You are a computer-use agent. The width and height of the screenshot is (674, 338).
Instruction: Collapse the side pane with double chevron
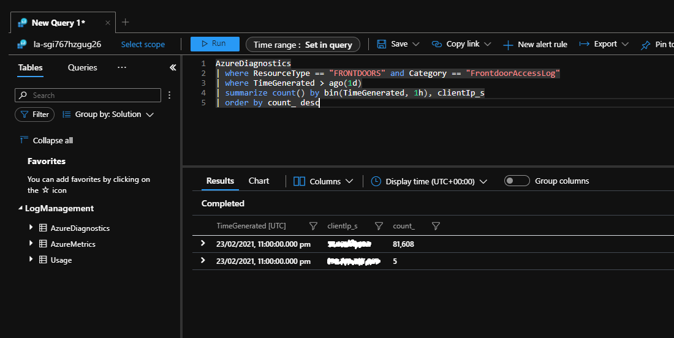[x=173, y=67]
